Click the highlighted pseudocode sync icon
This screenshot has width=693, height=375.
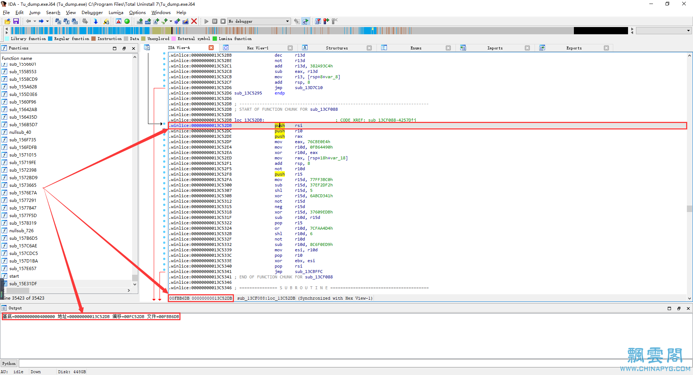pyautogui.click(x=306, y=21)
